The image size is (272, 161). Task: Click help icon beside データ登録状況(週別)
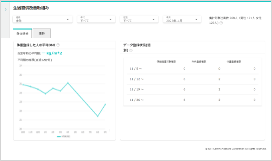[x=131, y=50]
